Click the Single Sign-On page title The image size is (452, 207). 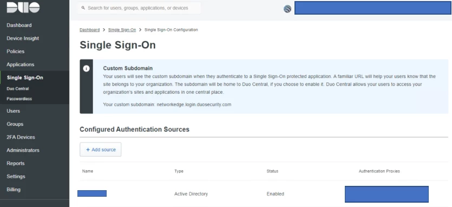[117, 45]
